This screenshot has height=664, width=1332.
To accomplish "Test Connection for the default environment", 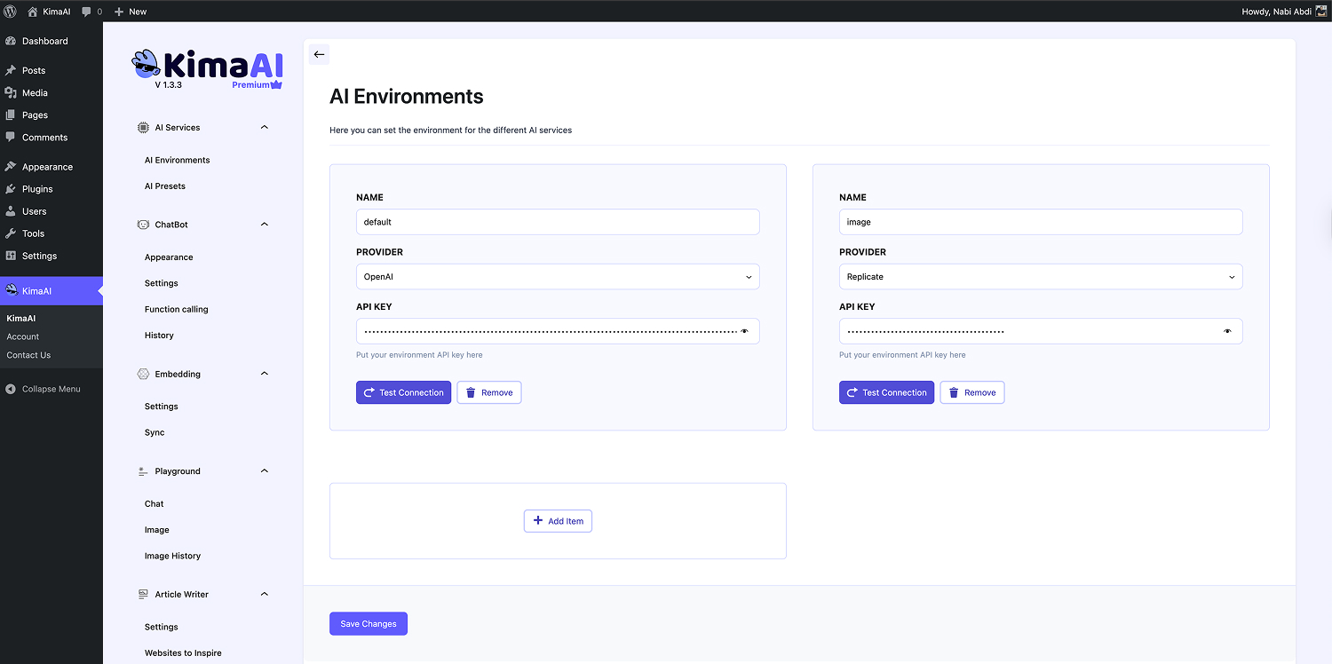I will (x=403, y=392).
